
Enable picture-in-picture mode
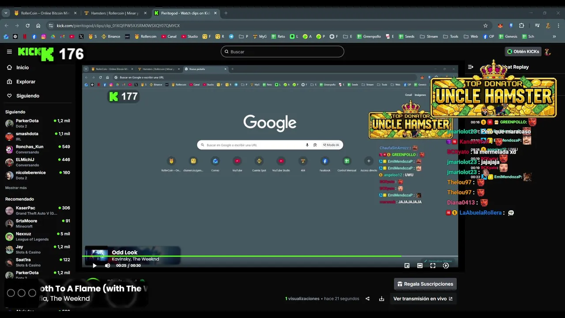[407, 265]
